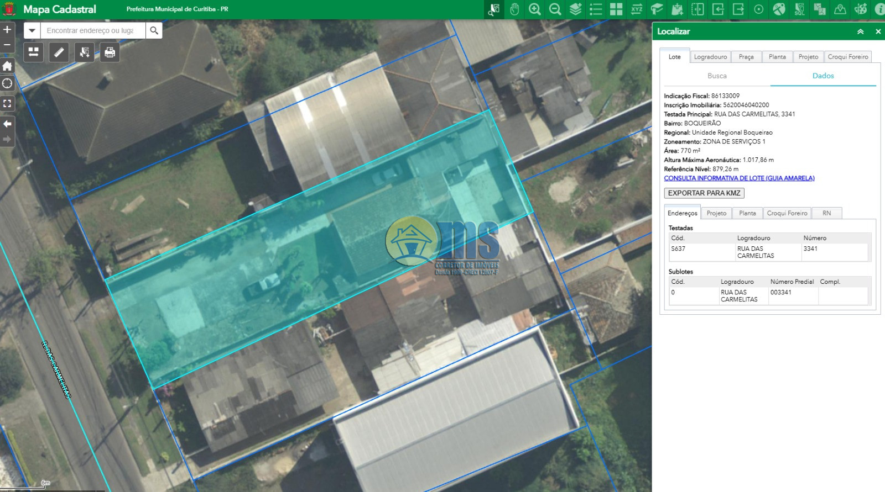Click the overlapping map sheets icon

tap(820, 9)
